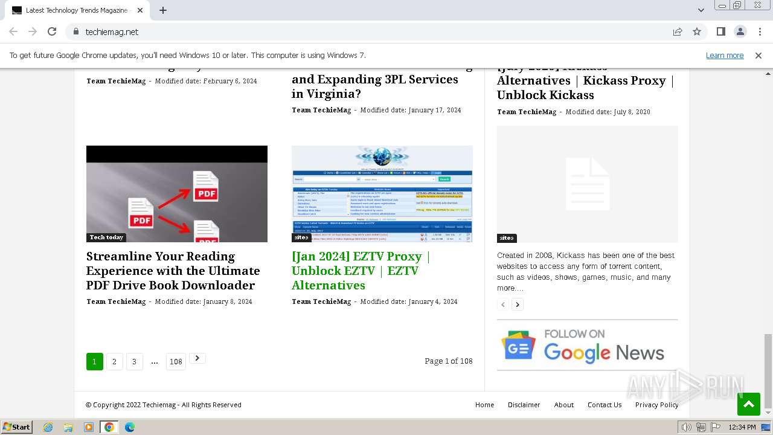Open EZTV Proxy article thumbnail
This screenshot has height=435, width=773.
[382, 194]
